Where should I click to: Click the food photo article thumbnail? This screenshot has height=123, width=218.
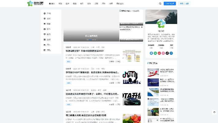132,118
